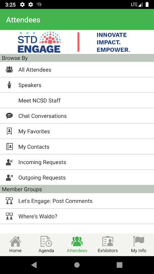Tap the STD Engage banner image
Image resolution: width=154 pixels, height=274 pixels.
click(77, 42)
